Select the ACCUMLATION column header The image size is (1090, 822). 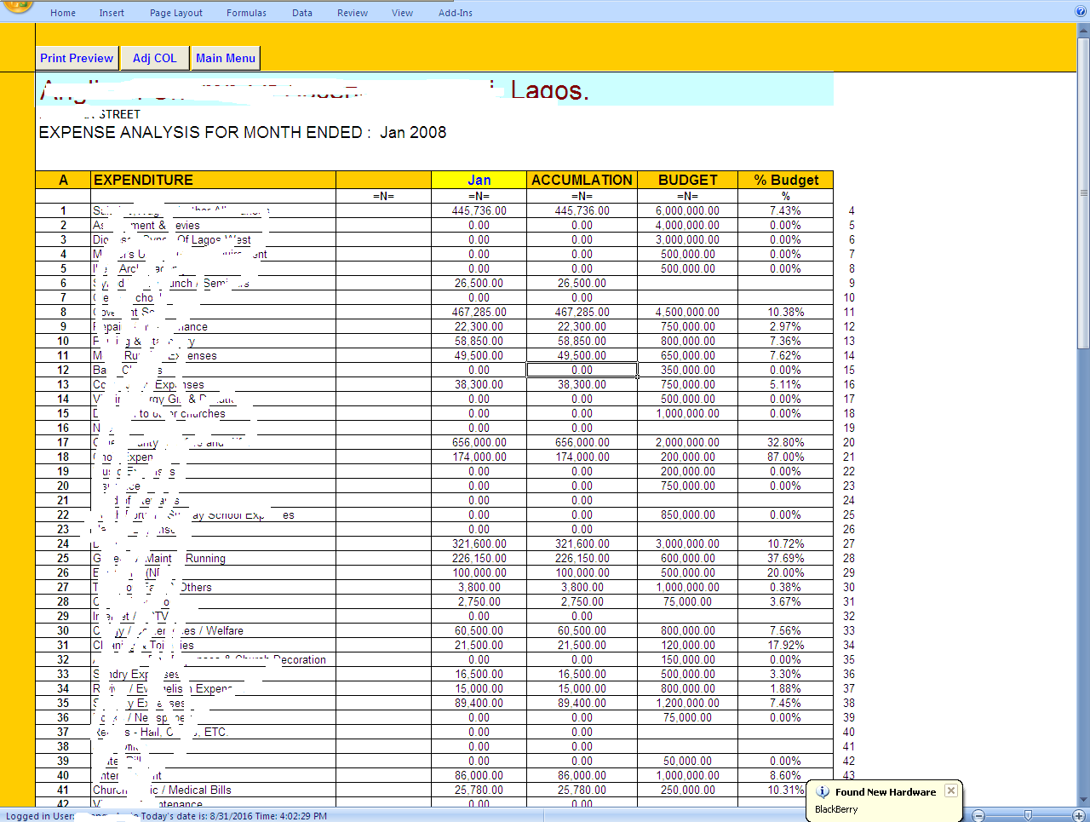point(582,180)
